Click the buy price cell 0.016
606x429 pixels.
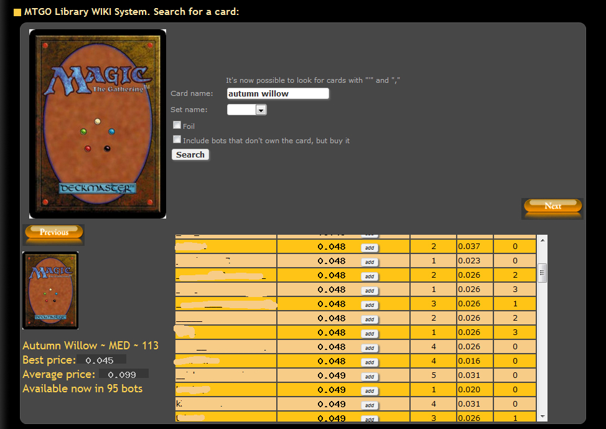tap(475, 361)
